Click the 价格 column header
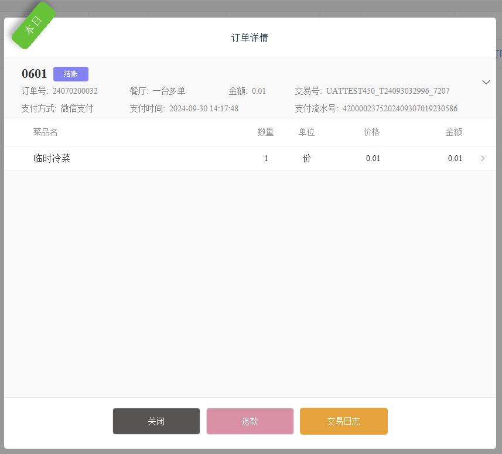This screenshot has width=502, height=454. point(371,132)
